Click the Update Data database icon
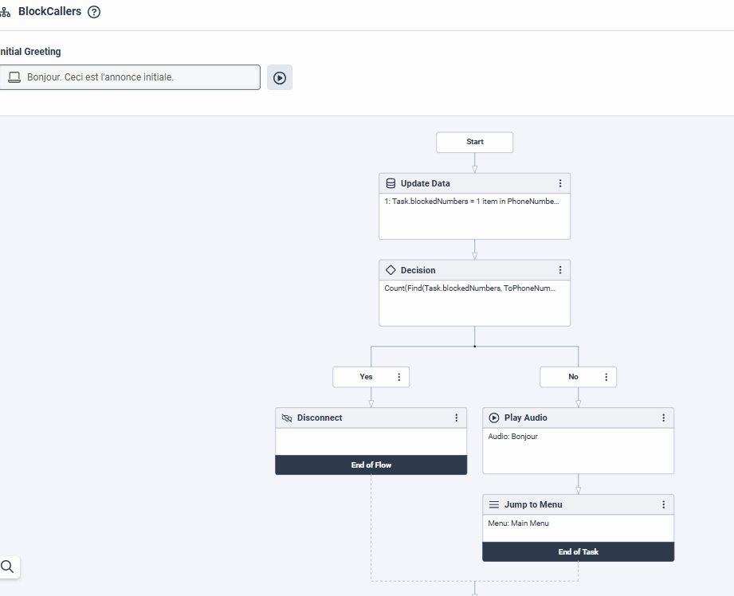Screen dimensions: 734x596 click(391, 183)
